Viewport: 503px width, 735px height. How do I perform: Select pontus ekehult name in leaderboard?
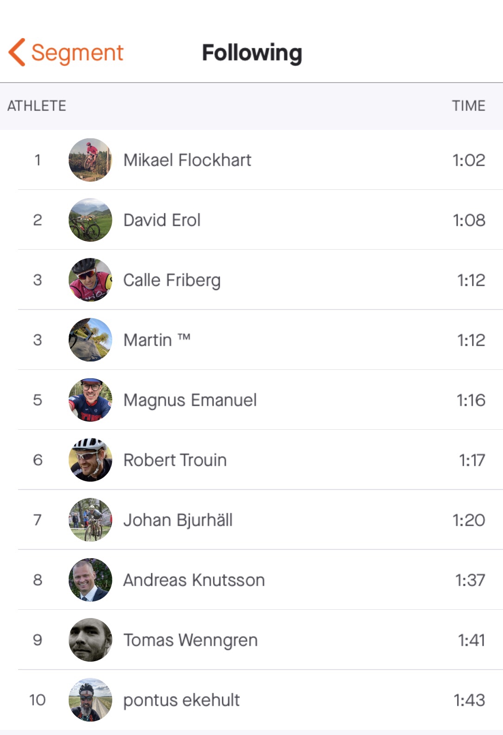click(x=181, y=700)
